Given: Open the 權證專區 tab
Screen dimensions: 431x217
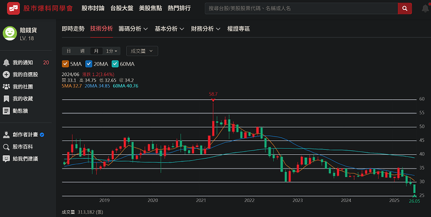Looking at the screenshot, I should coord(239,29).
